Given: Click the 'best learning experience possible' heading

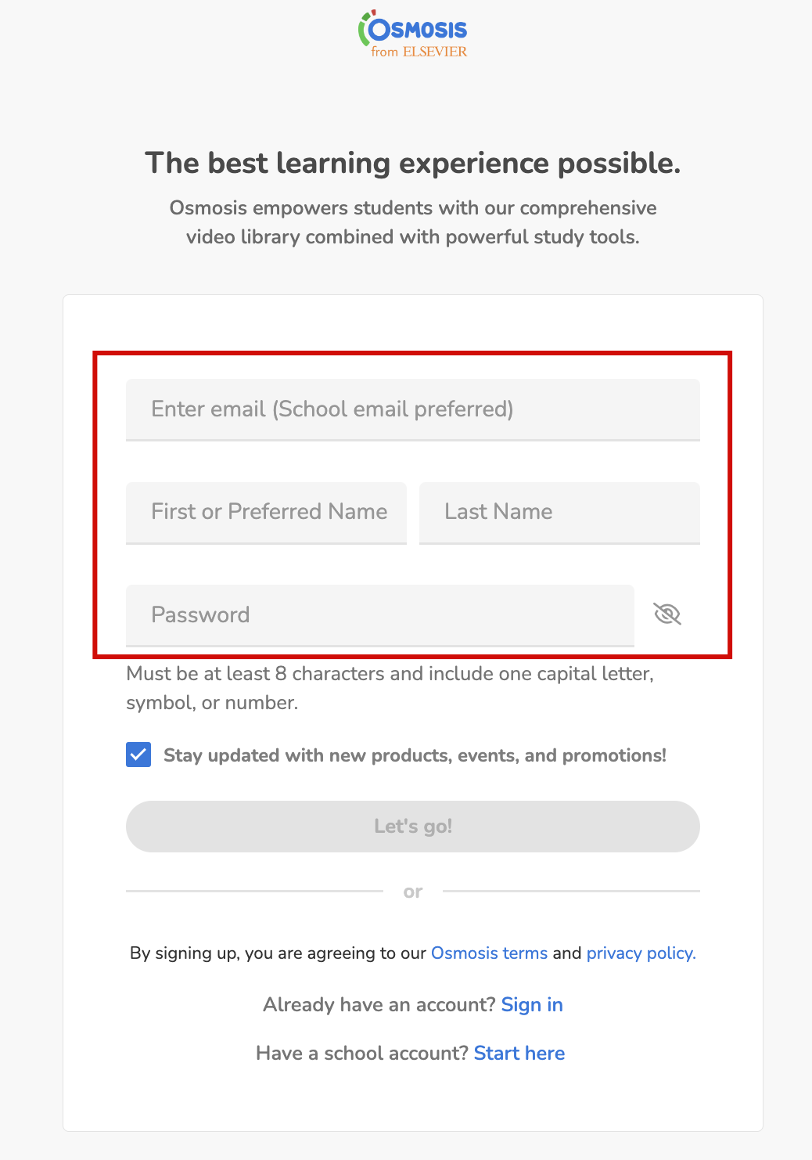Looking at the screenshot, I should 412,163.
